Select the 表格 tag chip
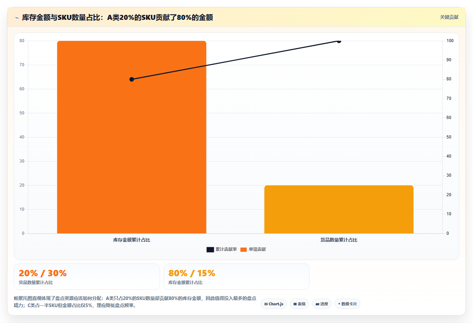Image resolution: width=473 pixels, height=323 pixels. click(299, 304)
